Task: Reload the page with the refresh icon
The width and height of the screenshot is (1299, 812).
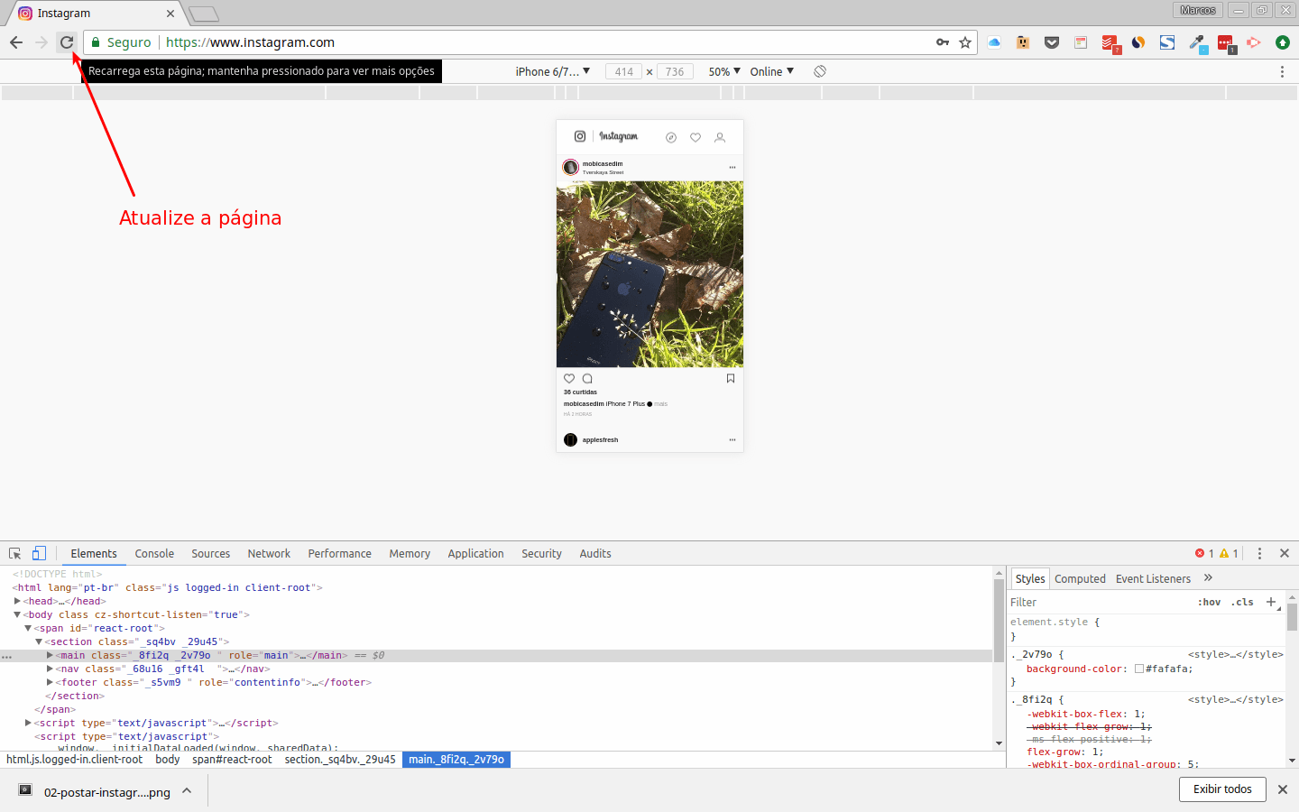Action: click(x=67, y=42)
